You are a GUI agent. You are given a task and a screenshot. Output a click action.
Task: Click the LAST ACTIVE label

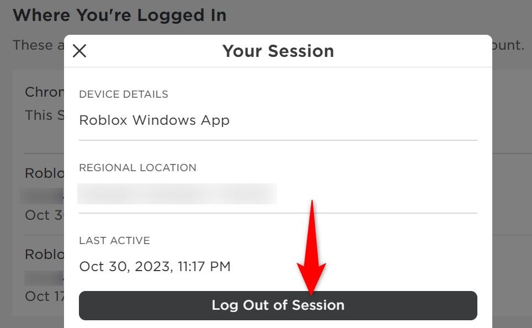(x=114, y=241)
